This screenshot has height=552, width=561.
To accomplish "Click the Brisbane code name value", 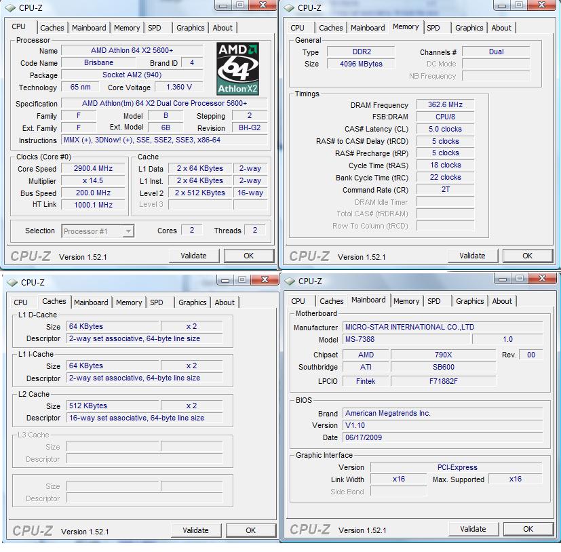I will 99,62.
